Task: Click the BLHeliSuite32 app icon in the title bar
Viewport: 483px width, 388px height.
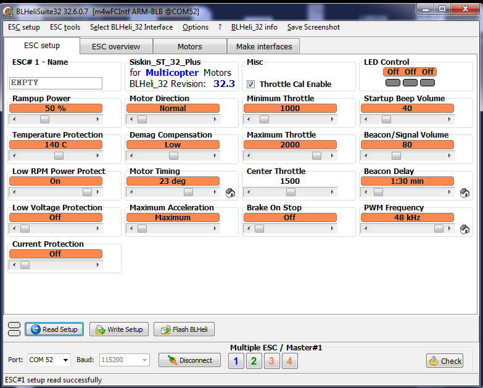Action: click(8, 12)
